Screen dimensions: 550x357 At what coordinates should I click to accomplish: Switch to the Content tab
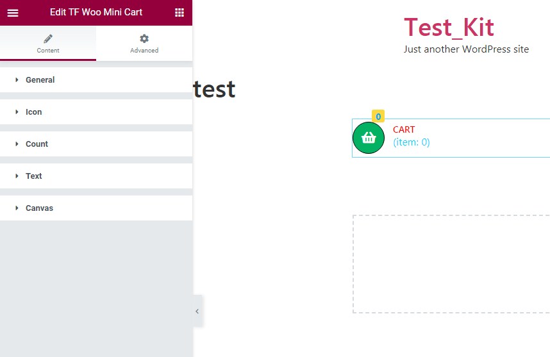click(48, 43)
